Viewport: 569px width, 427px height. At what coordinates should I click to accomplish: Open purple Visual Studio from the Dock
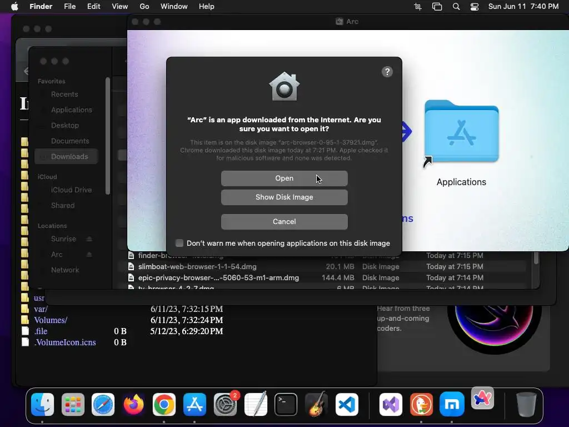coord(391,404)
